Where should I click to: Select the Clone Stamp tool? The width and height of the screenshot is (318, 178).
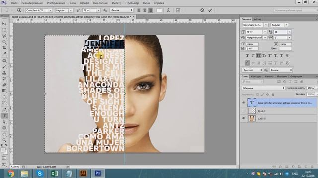(x=4, y=73)
